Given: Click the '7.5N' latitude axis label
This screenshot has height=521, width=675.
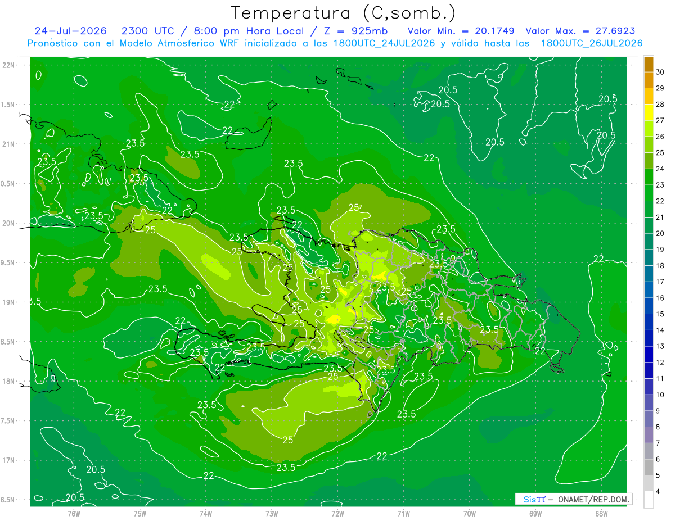Looking at the screenshot, I should tap(8, 421).
